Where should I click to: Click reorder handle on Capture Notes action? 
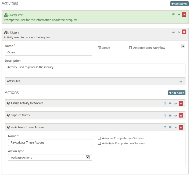[170, 115]
